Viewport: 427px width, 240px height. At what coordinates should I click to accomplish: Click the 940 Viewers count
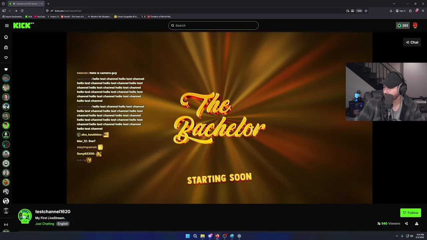[x=389, y=224]
